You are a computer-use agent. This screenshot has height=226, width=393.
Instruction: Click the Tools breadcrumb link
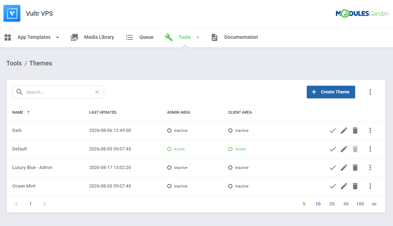click(14, 63)
